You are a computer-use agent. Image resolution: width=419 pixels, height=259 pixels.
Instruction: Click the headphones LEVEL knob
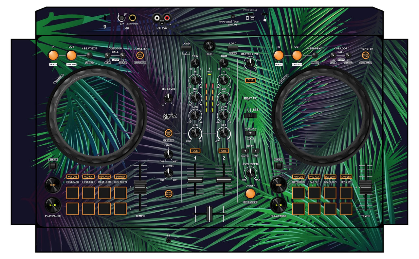[x=169, y=173]
